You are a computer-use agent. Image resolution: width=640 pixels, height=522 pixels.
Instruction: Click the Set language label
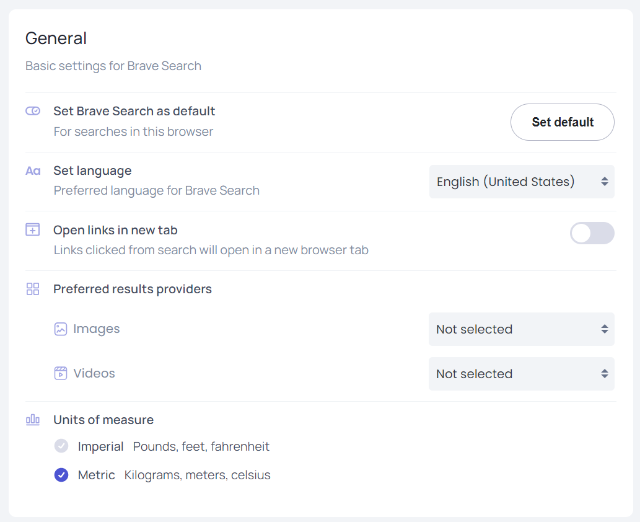92,170
